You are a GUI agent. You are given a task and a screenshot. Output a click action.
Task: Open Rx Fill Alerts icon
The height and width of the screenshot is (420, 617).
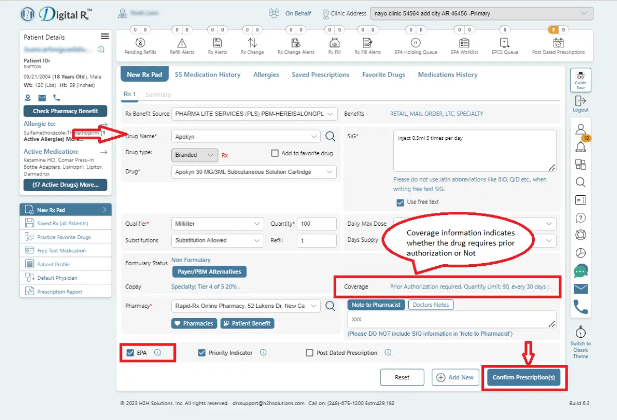point(367,43)
